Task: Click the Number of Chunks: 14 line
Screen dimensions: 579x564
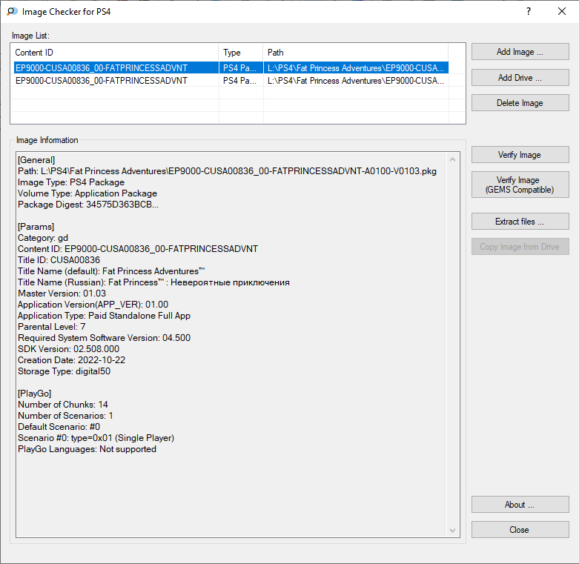Action: pyautogui.click(x=63, y=405)
